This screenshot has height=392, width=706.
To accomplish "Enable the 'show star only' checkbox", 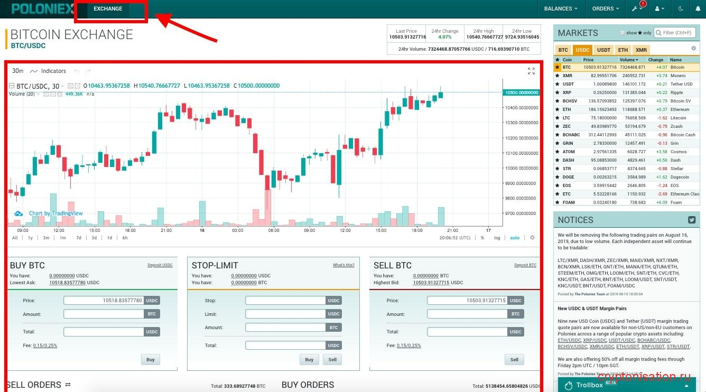I will tap(623, 33).
